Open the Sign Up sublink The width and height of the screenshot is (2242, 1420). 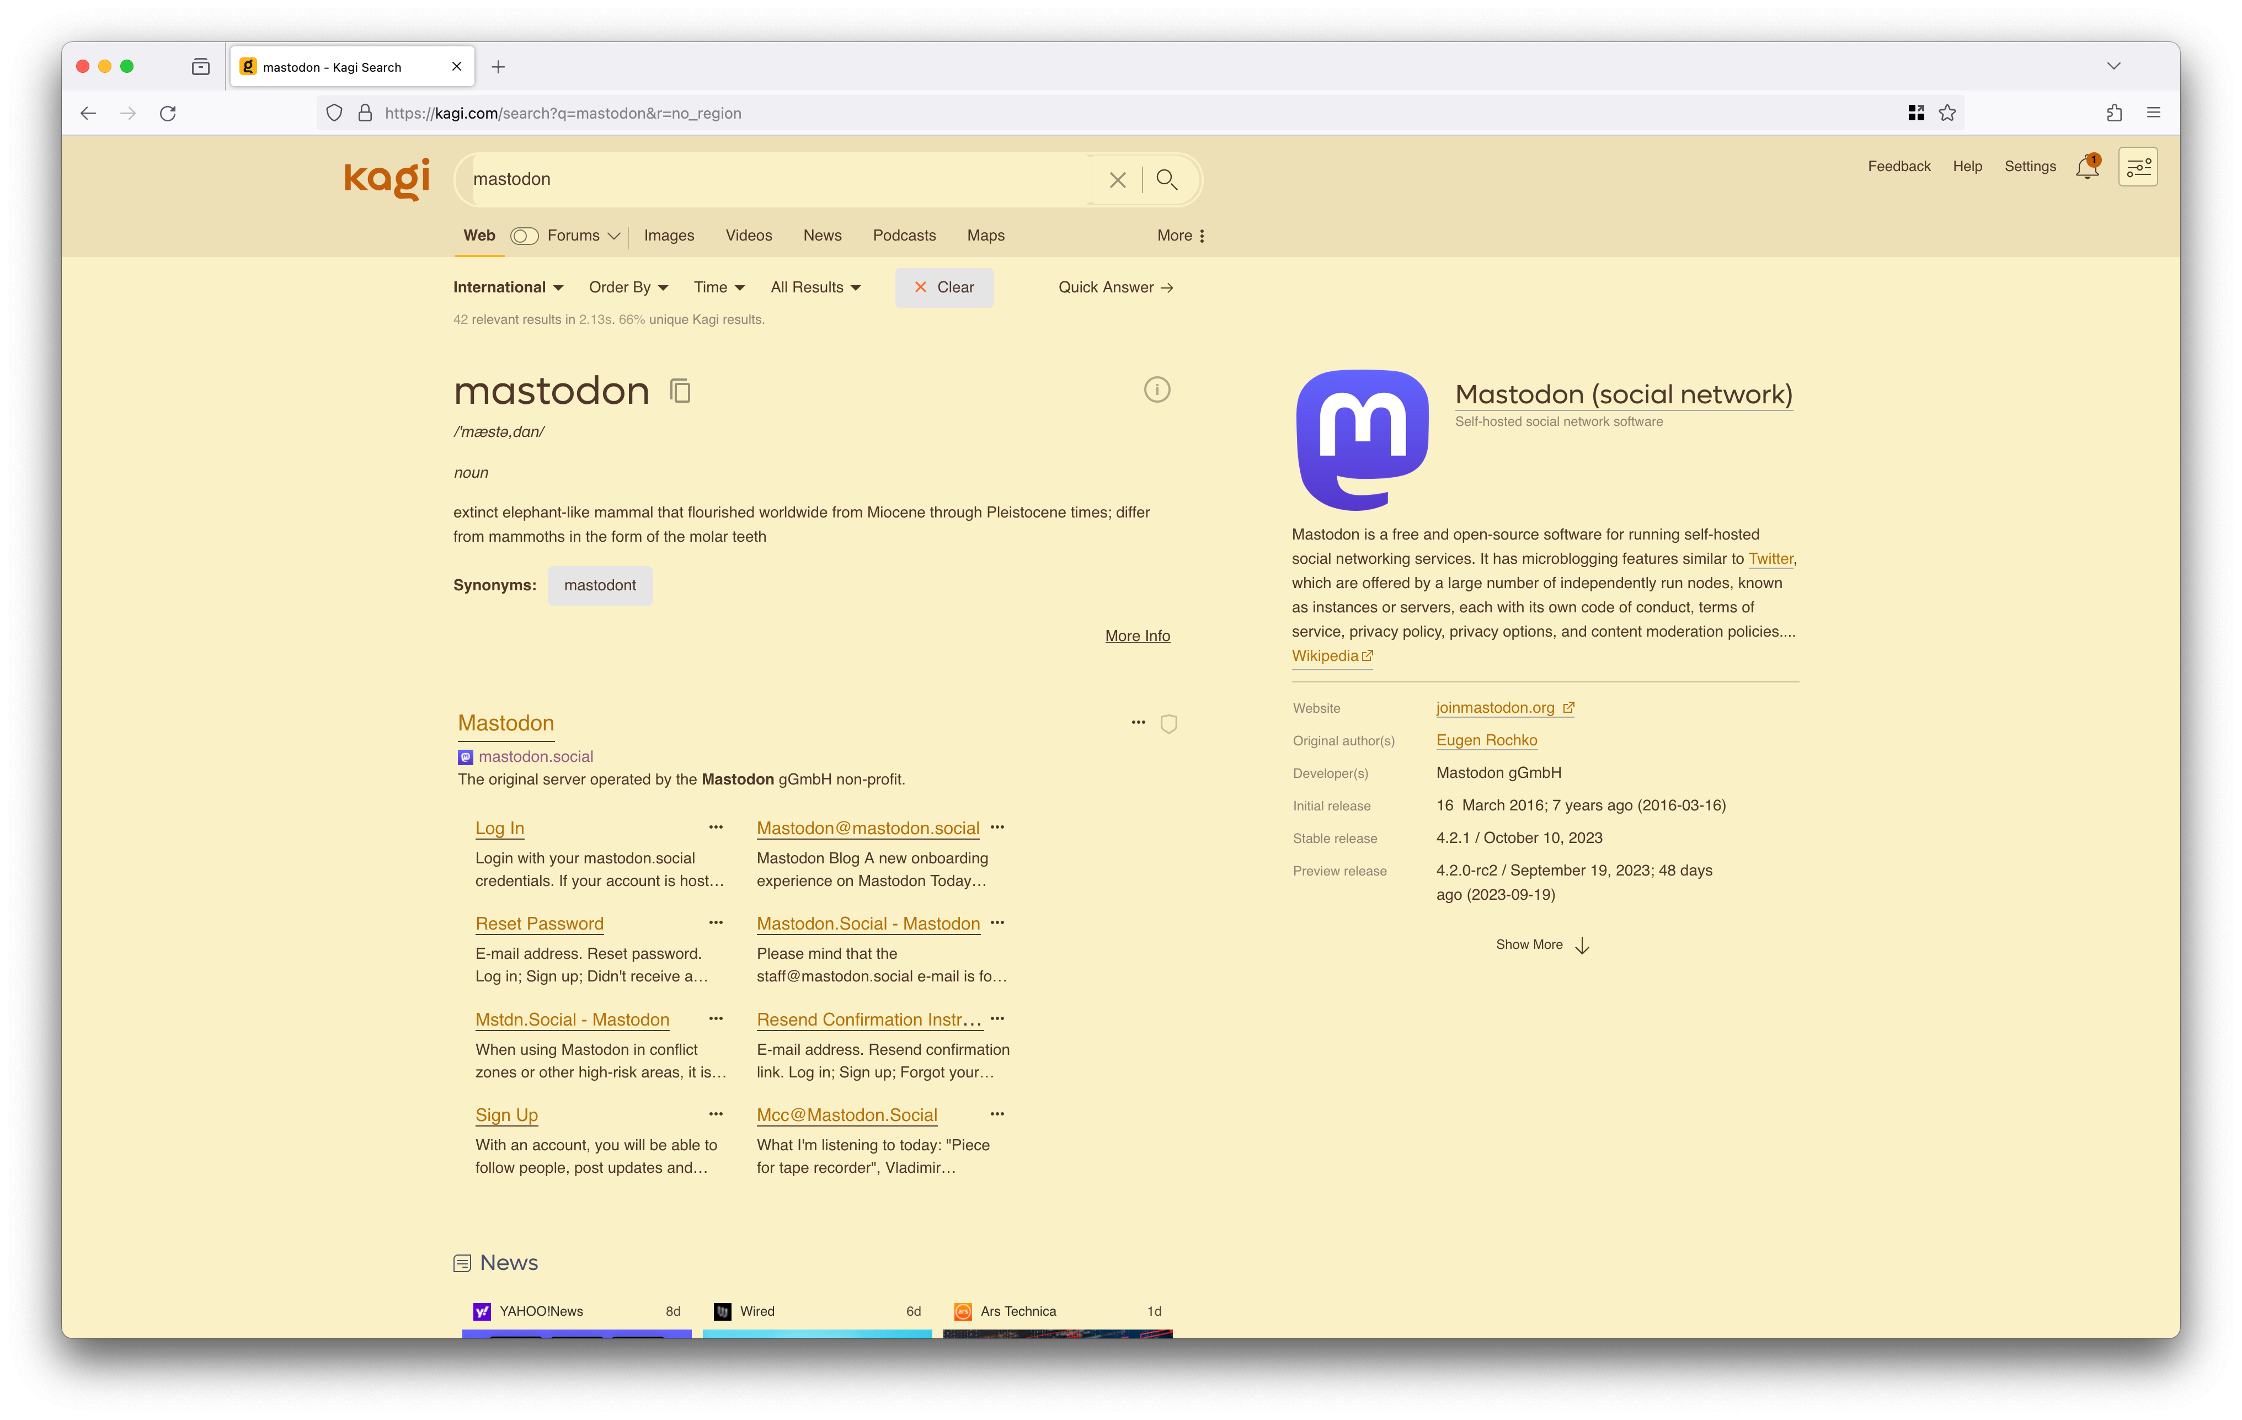tap(506, 1114)
